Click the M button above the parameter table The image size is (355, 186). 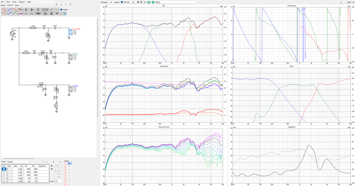[54, 162]
